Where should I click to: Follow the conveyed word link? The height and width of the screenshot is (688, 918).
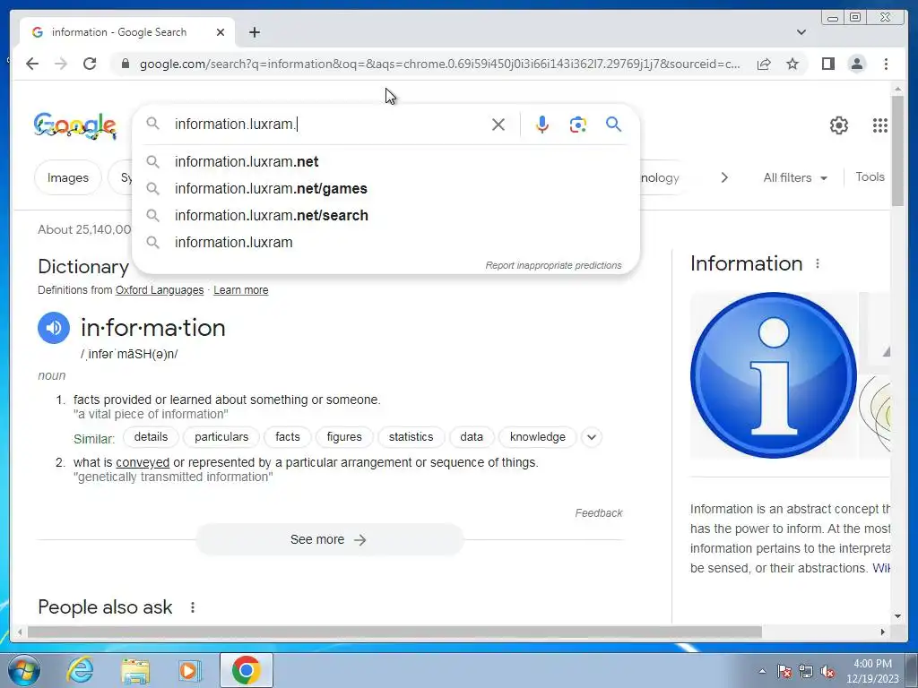tap(143, 462)
